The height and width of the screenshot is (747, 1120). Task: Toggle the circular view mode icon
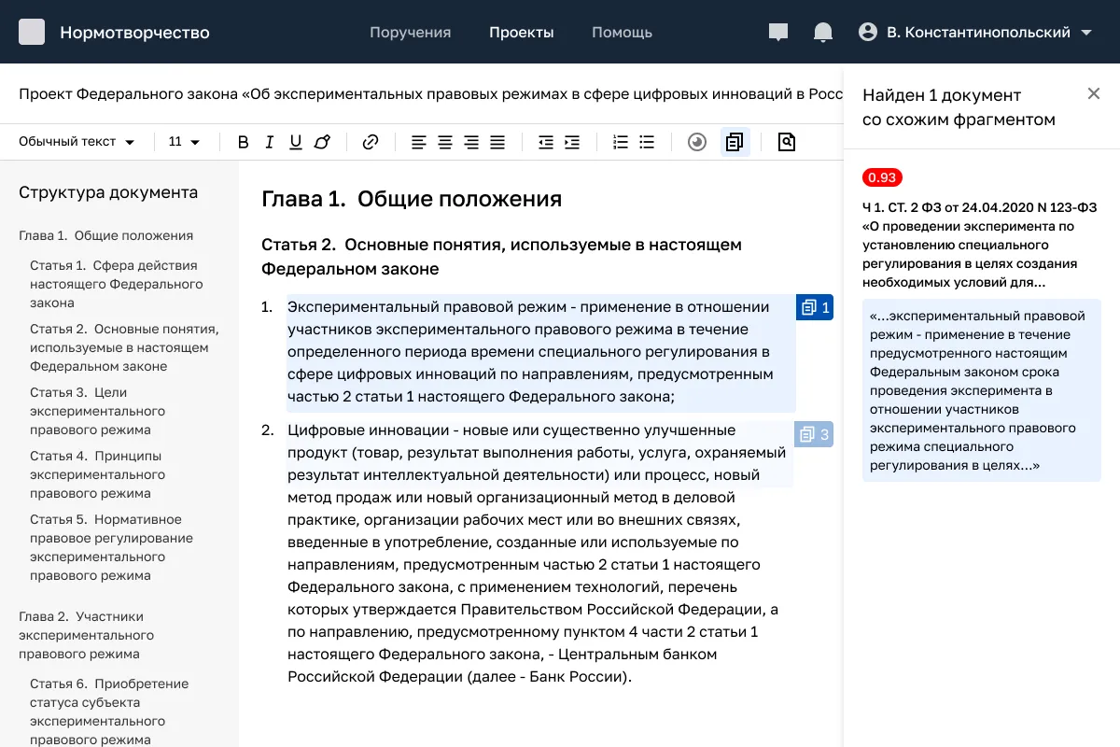point(696,142)
